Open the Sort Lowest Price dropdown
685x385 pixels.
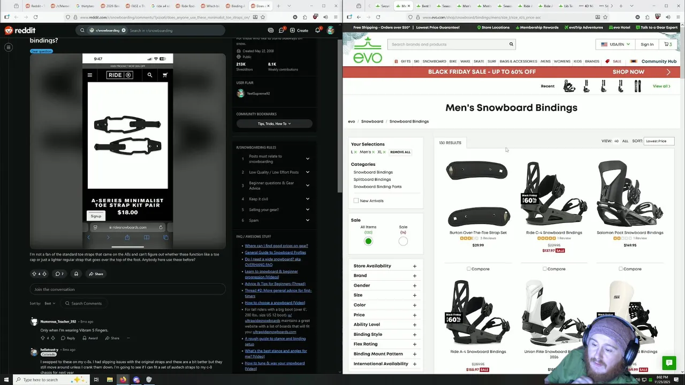pos(659,141)
